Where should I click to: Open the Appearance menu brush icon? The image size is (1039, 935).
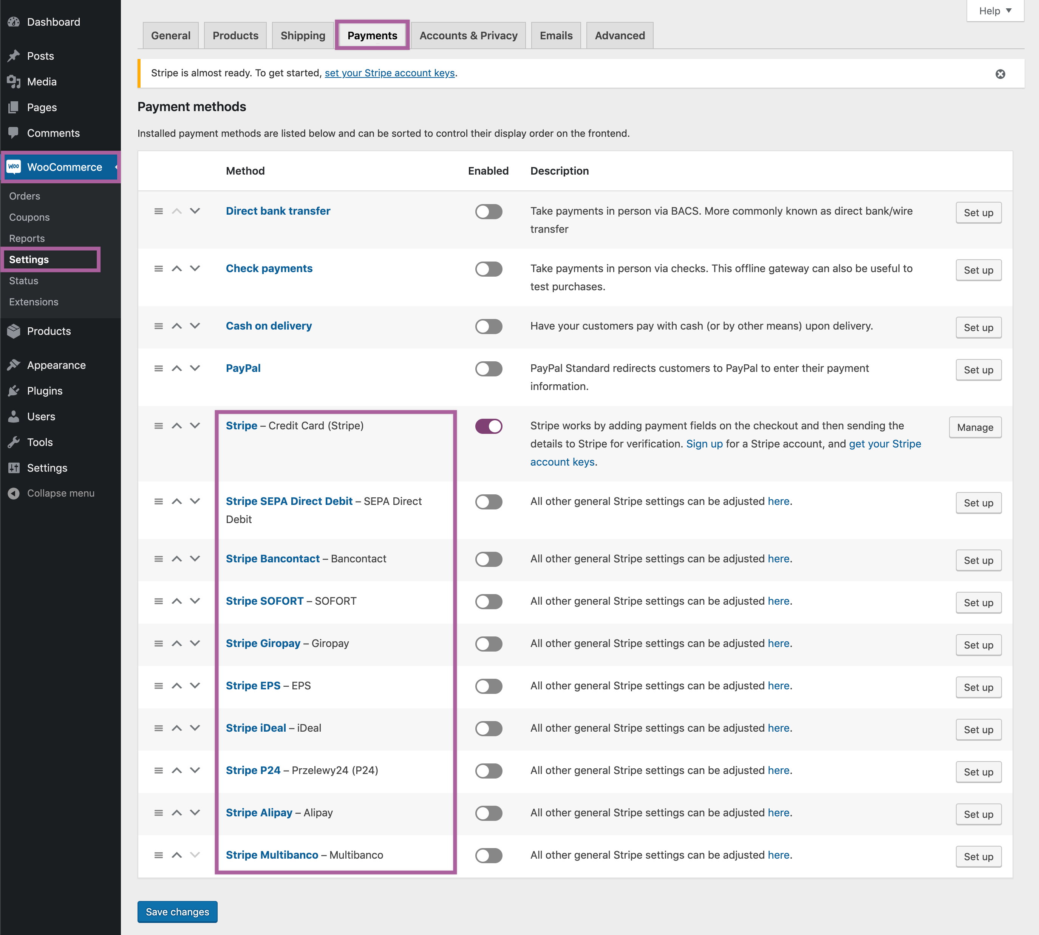(14, 365)
